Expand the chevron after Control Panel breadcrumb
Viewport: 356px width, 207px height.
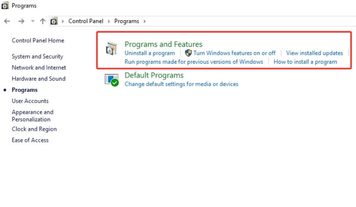click(109, 21)
